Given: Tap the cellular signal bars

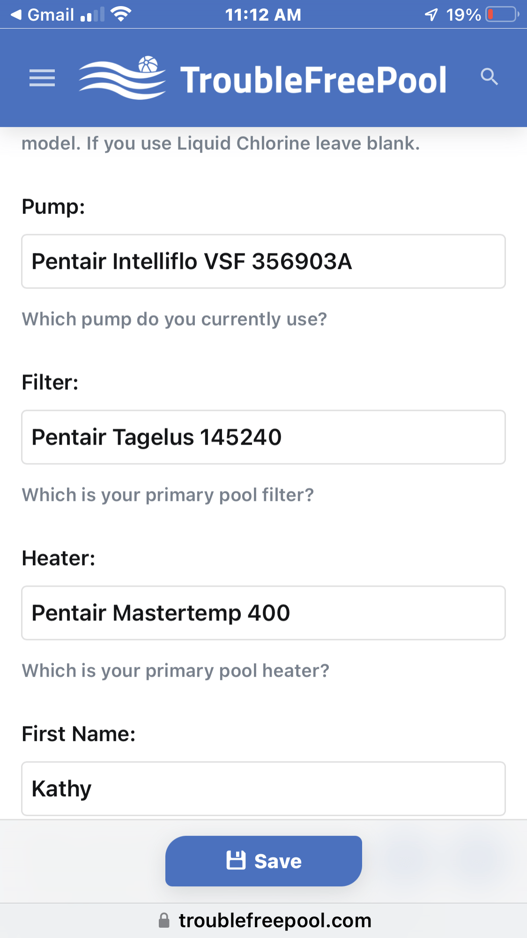Looking at the screenshot, I should (92, 15).
